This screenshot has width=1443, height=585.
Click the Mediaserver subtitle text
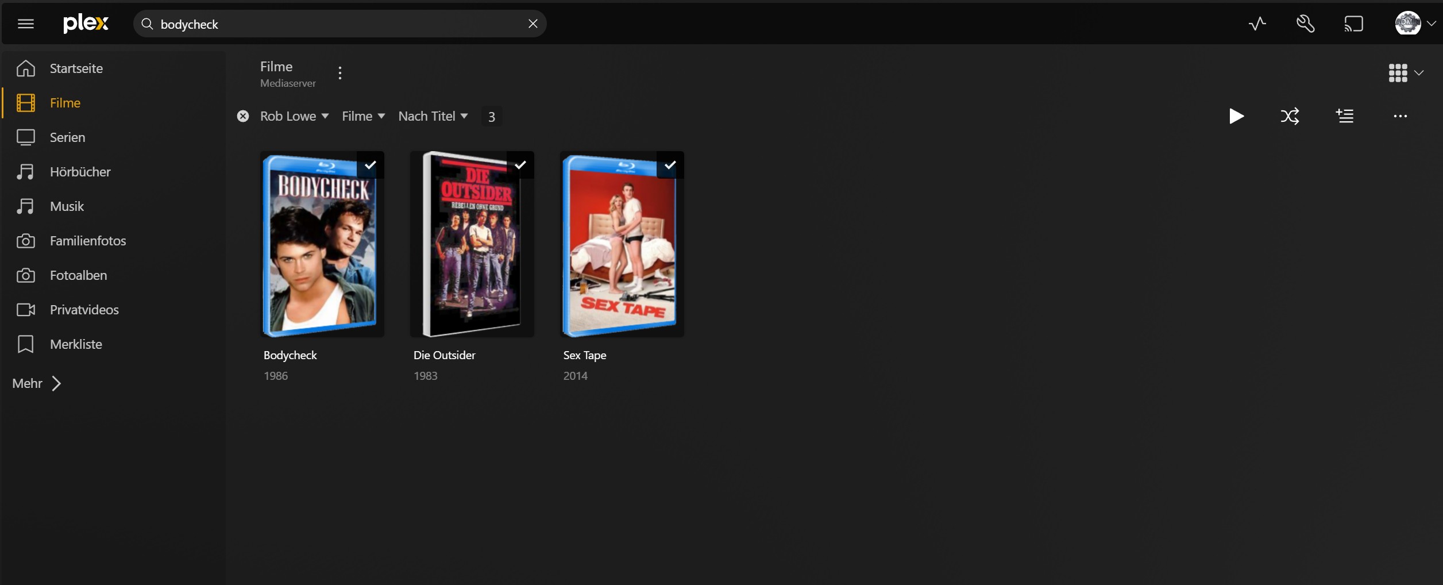pyautogui.click(x=288, y=83)
